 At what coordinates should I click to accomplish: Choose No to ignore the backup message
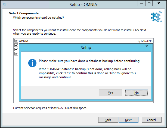point(137,93)
